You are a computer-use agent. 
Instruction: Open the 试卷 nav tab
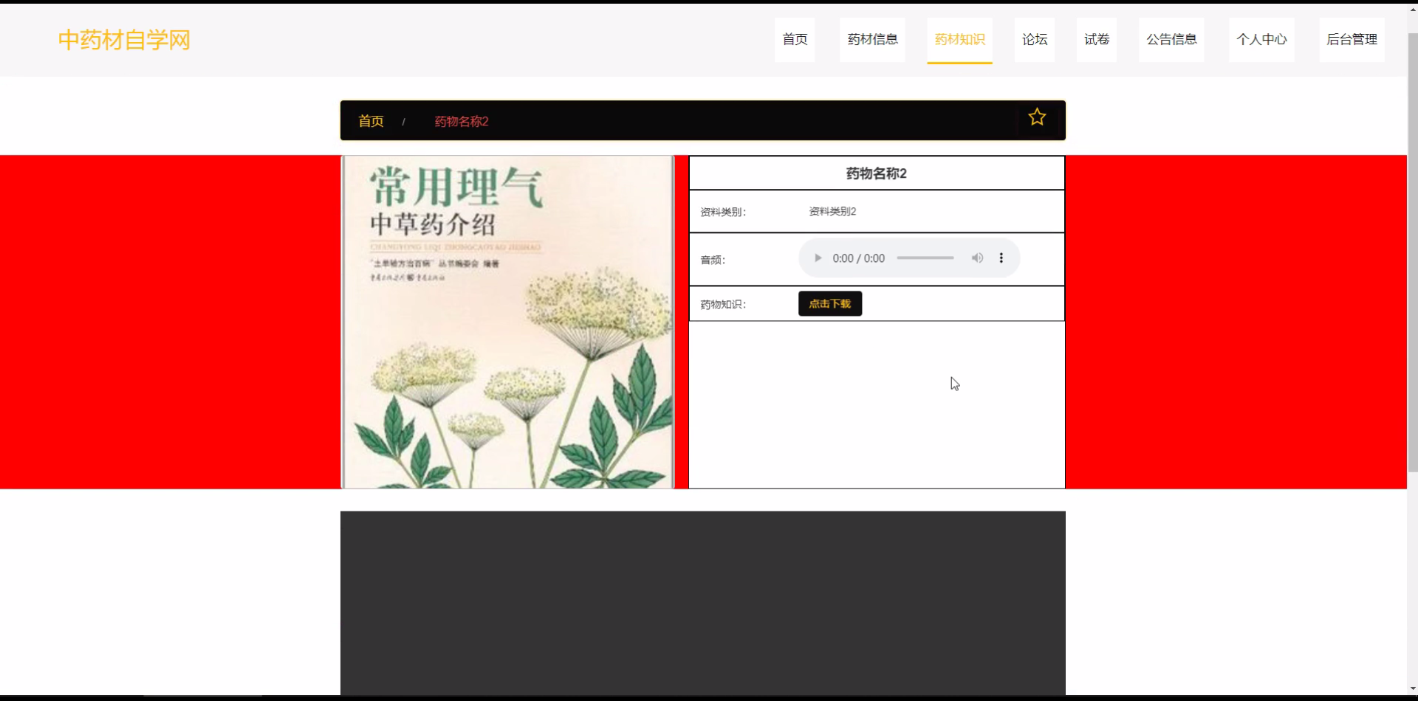click(x=1097, y=40)
